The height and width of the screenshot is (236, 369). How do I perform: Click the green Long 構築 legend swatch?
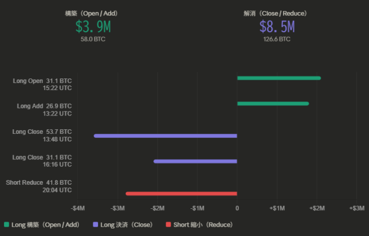[x=6, y=224]
